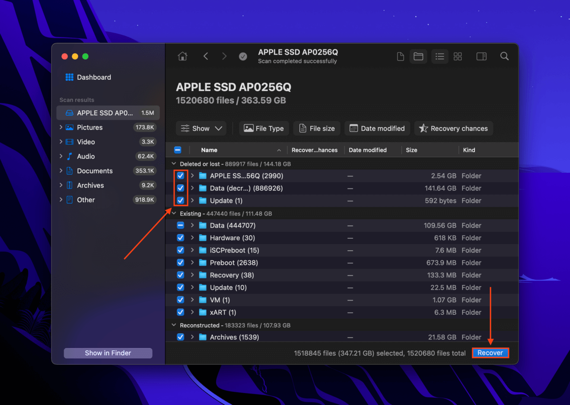Select the Recovery (38) folder row
Viewport: 570px width, 405px height.
click(x=342, y=275)
